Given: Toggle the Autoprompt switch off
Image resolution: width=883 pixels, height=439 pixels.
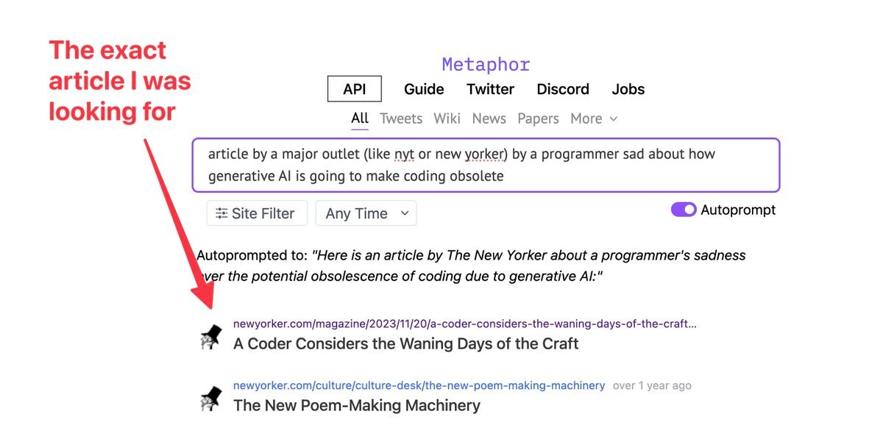Looking at the screenshot, I should (x=684, y=210).
